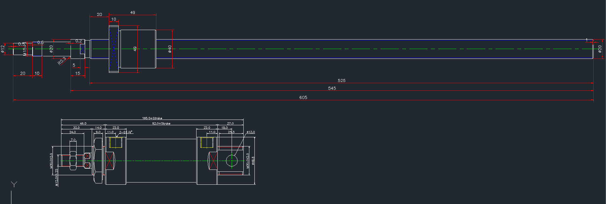Viewport: 606px width, 204px height.
Task: Select the 545 dimension text
Action: point(332,88)
